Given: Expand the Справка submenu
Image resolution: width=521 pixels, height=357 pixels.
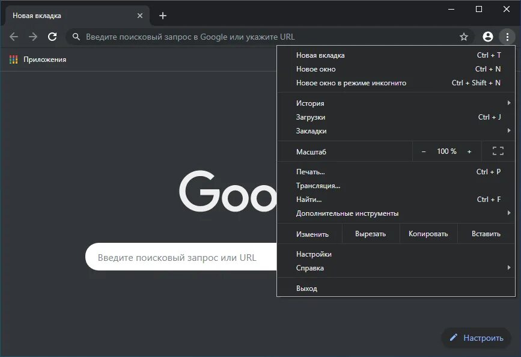Looking at the screenshot, I should [x=396, y=268].
